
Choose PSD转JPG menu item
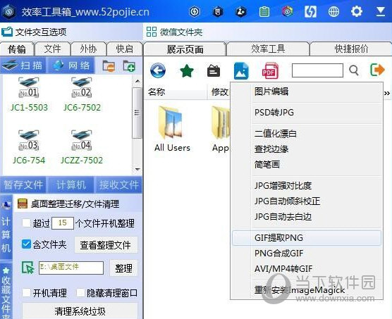tap(307, 113)
